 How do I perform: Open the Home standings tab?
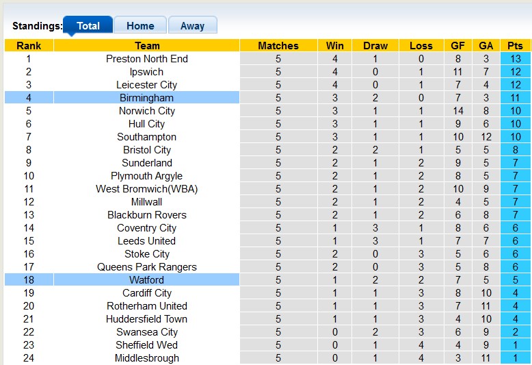pyautogui.click(x=140, y=26)
